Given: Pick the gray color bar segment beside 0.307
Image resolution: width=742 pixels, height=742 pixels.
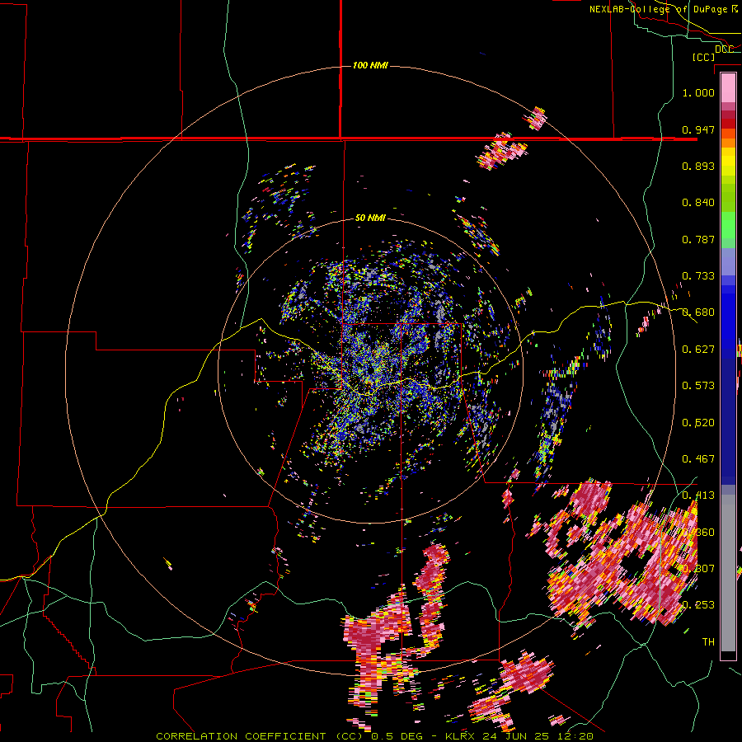Looking at the screenshot, I should point(728,573).
